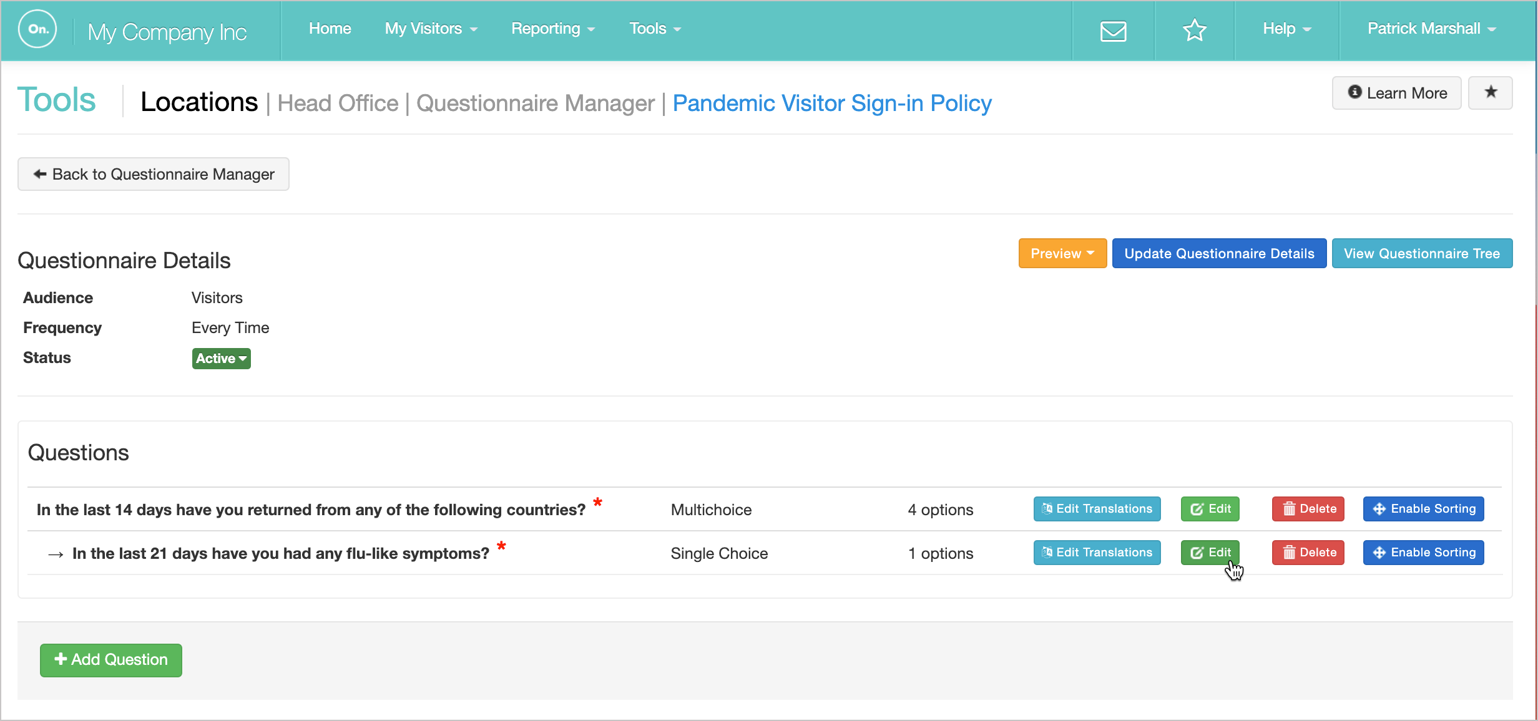Click Edit Translations for the flu-symptoms question
The width and height of the screenshot is (1538, 721).
[1097, 553]
